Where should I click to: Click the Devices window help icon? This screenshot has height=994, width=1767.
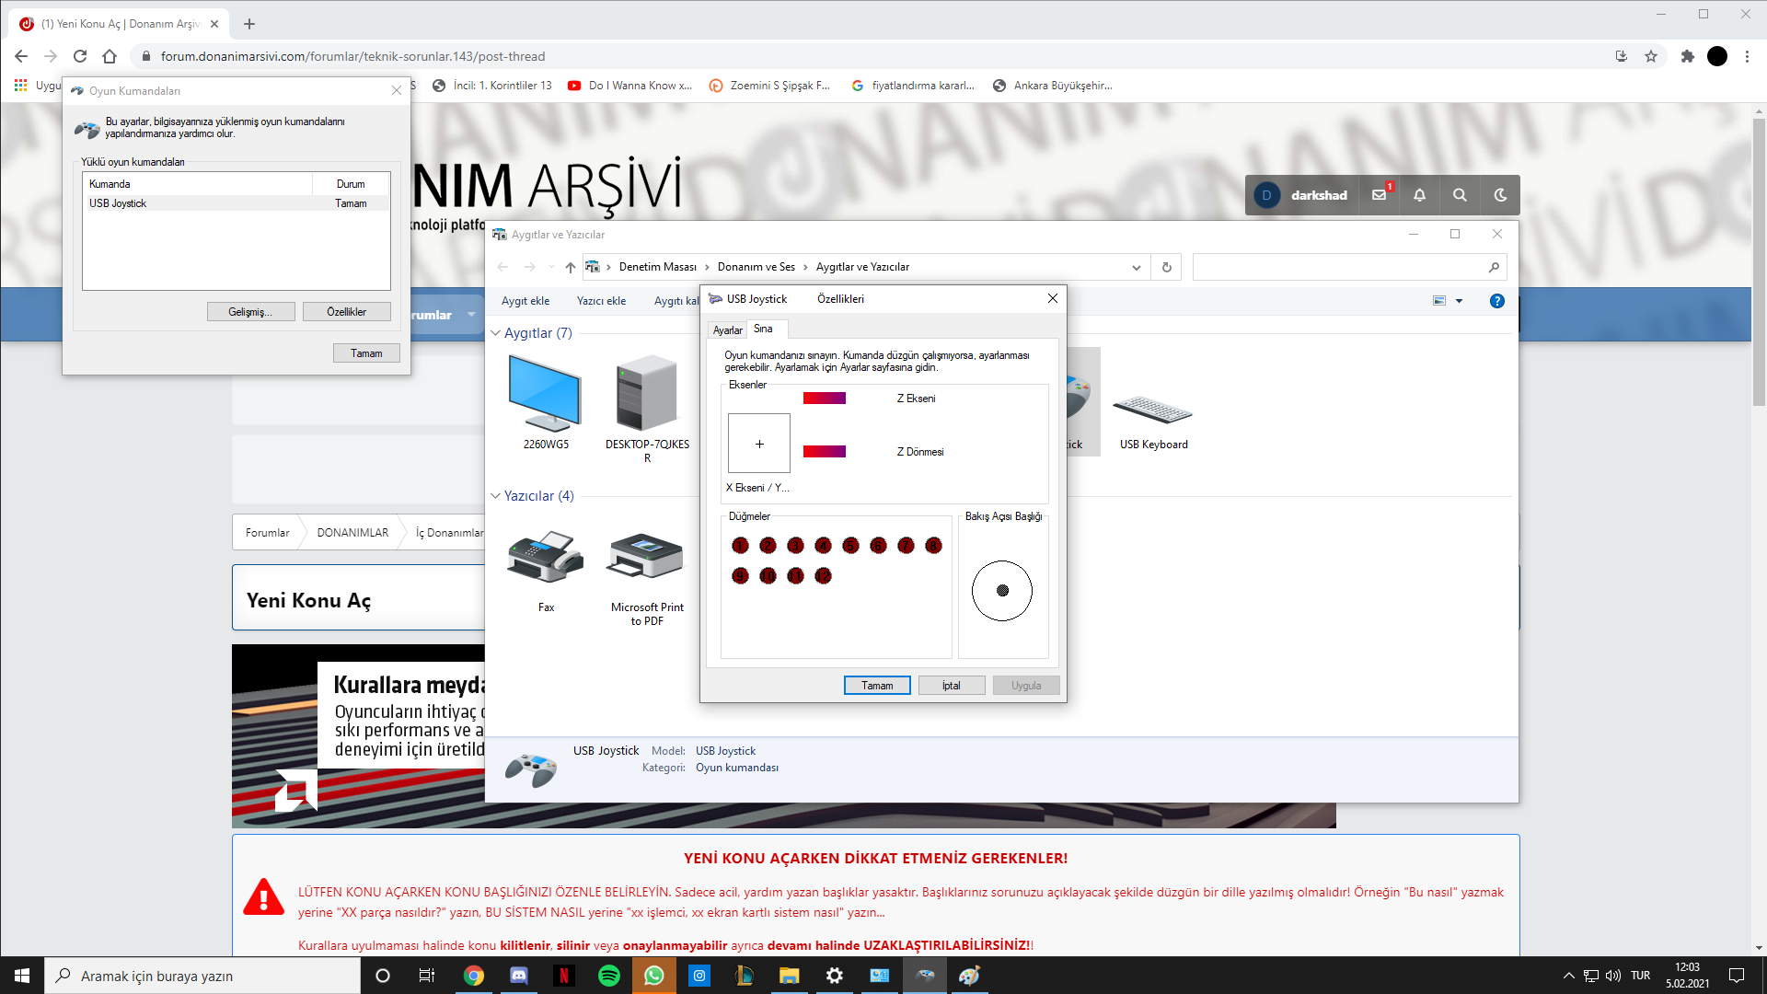pos(1497,301)
